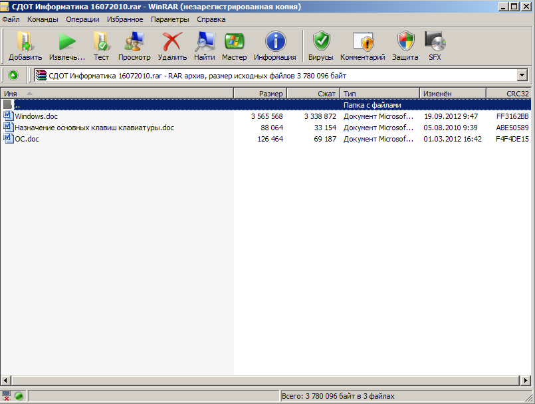Click the Word icon next to Назначение основных клавиш
The image size is (535, 404).
[8, 127]
